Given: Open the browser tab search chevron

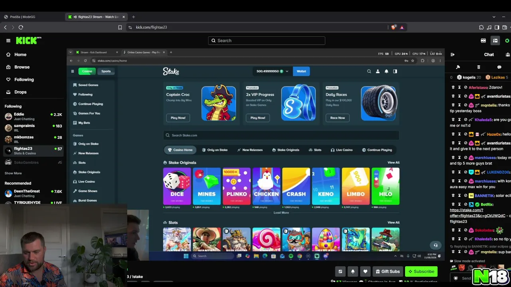Looking at the screenshot, I should [494, 17].
